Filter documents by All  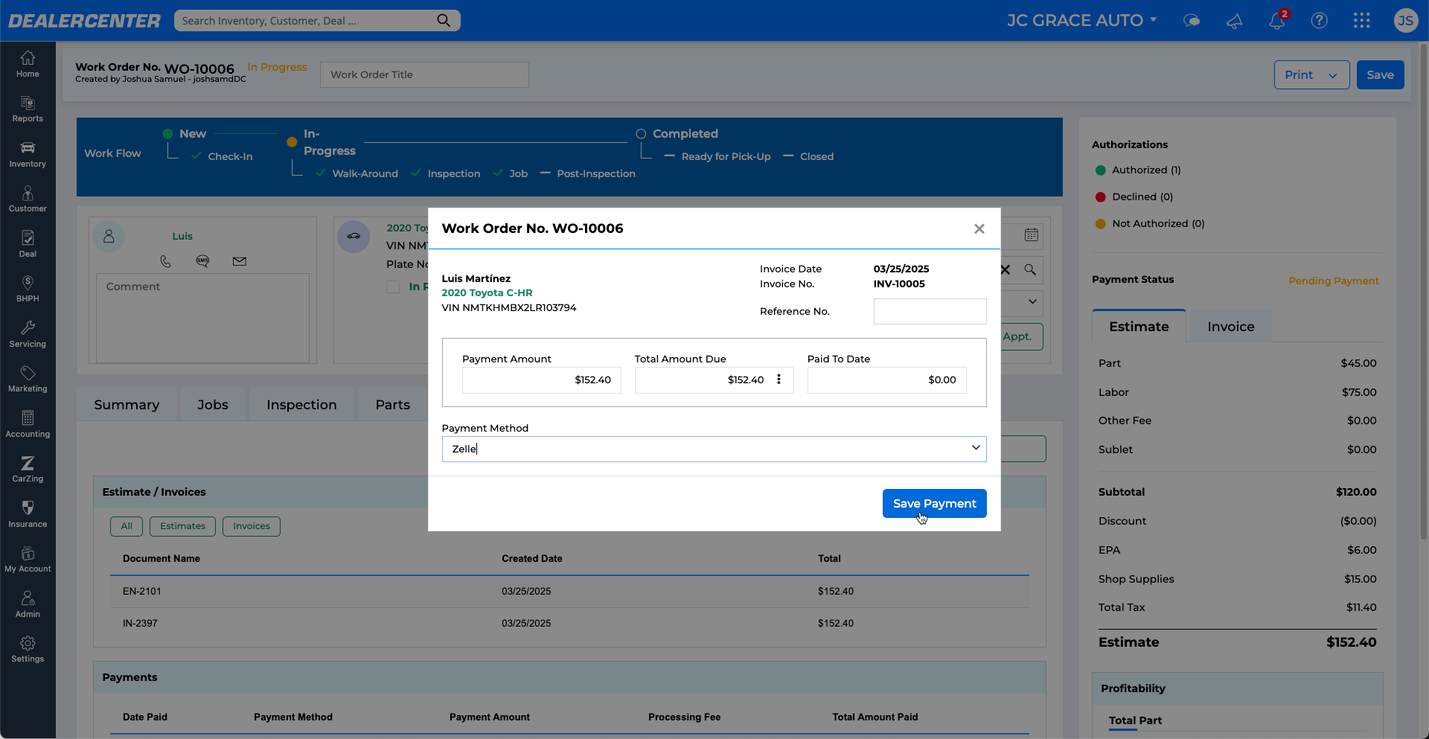[127, 526]
